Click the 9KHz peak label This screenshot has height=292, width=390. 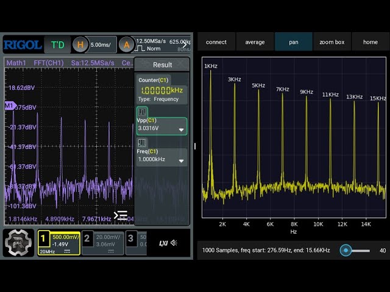click(x=307, y=92)
